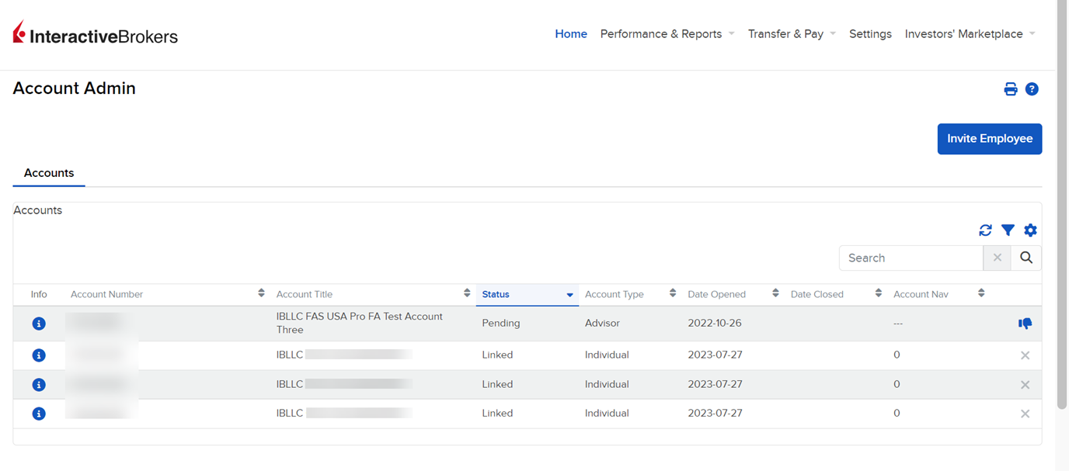This screenshot has height=471, width=1069.
Task: Go to Home in navigation
Action: click(x=570, y=34)
